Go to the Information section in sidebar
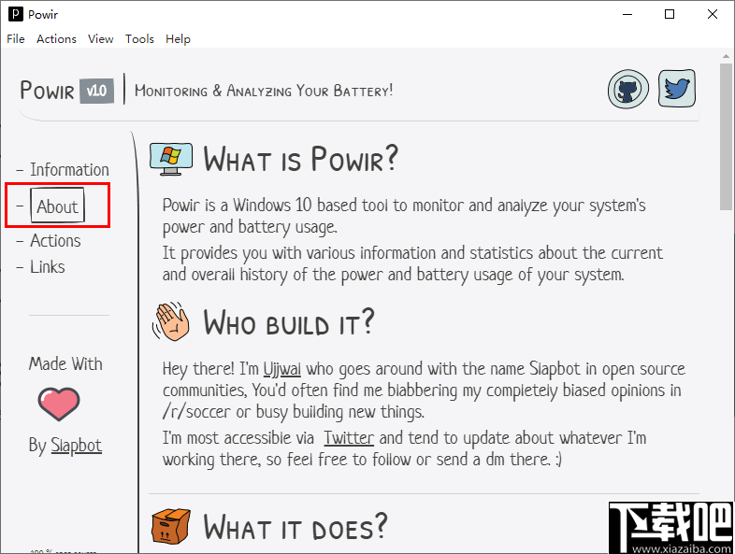This screenshot has width=735, height=554. 69,169
